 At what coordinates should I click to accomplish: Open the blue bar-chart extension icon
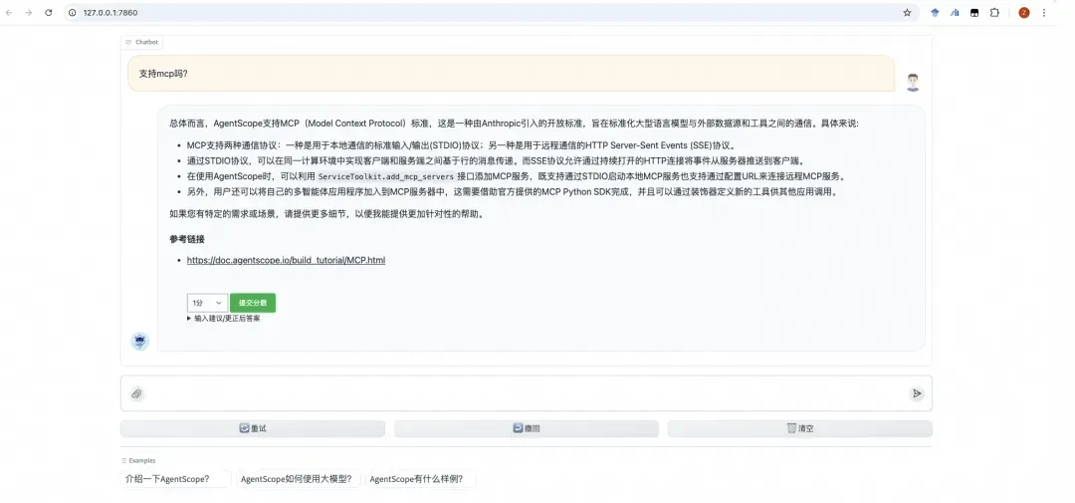[x=955, y=12]
